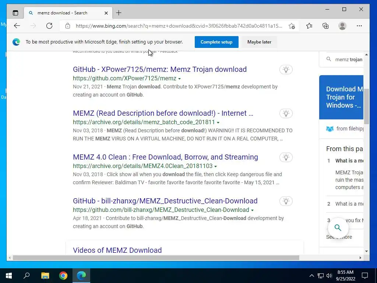Click the Complete setup button
Image resolution: width=377 pixels, height=283 pixels.
(216, 42)
